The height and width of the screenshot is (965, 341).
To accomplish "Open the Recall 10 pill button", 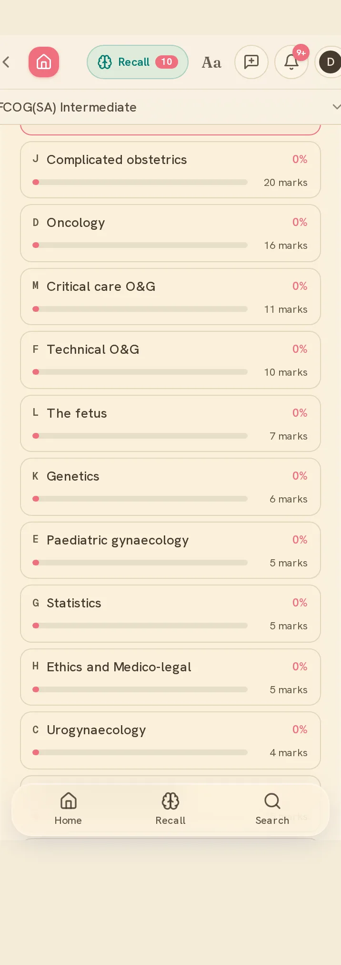I will click(138, 62).
